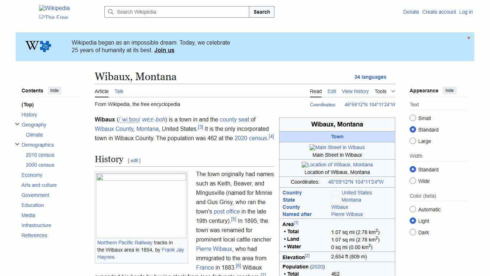This screenshot has height=276, width=490.
Task: Open the 34 languages selector
Action: point(371,77)
